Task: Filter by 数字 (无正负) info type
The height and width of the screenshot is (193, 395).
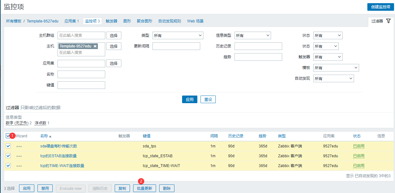Action: coord(17,123)
